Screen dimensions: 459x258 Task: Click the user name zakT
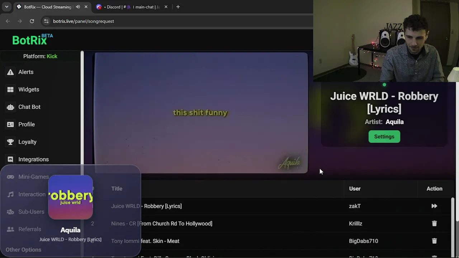pos(355,206)
